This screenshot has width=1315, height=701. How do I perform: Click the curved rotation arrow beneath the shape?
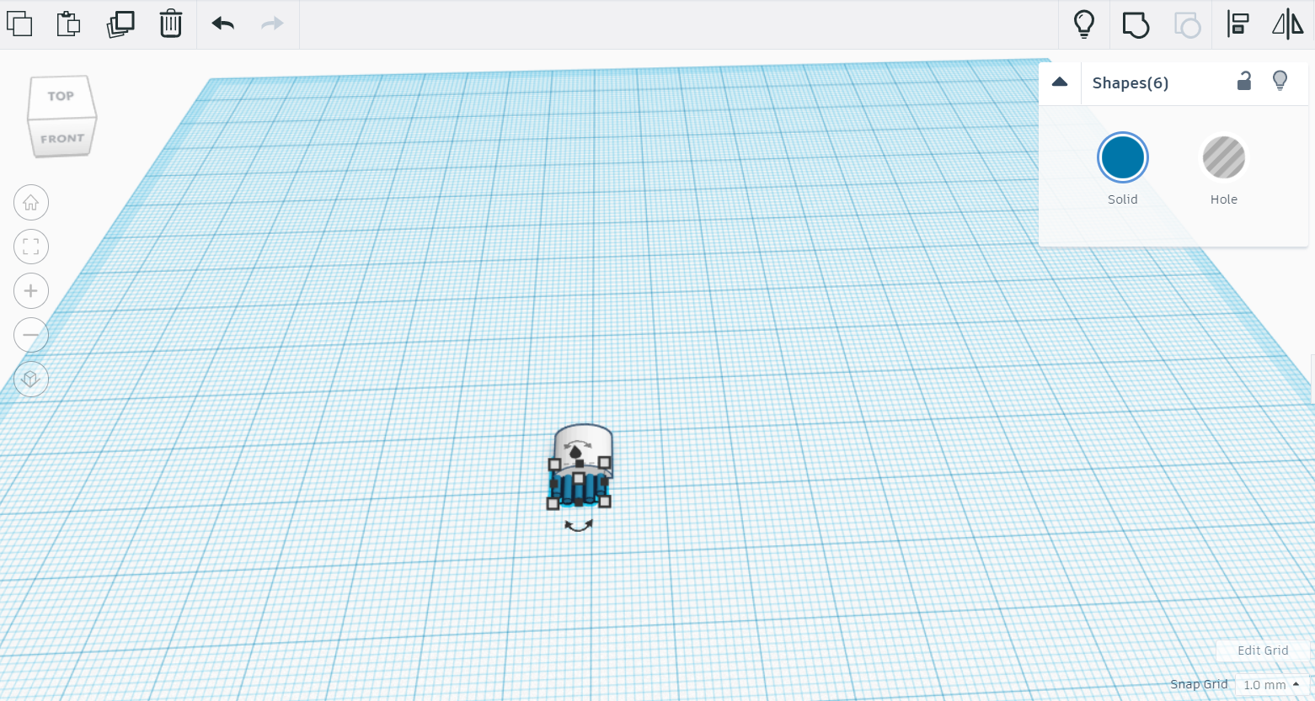click(579, 526)
